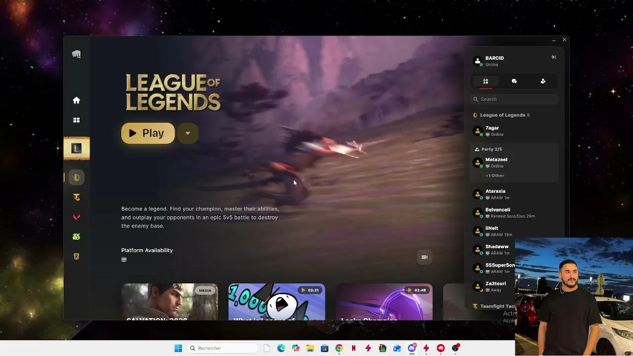Expand the Teamfight Tactics friends group
Screen dimensions: 633x356
tap(494, 307)
